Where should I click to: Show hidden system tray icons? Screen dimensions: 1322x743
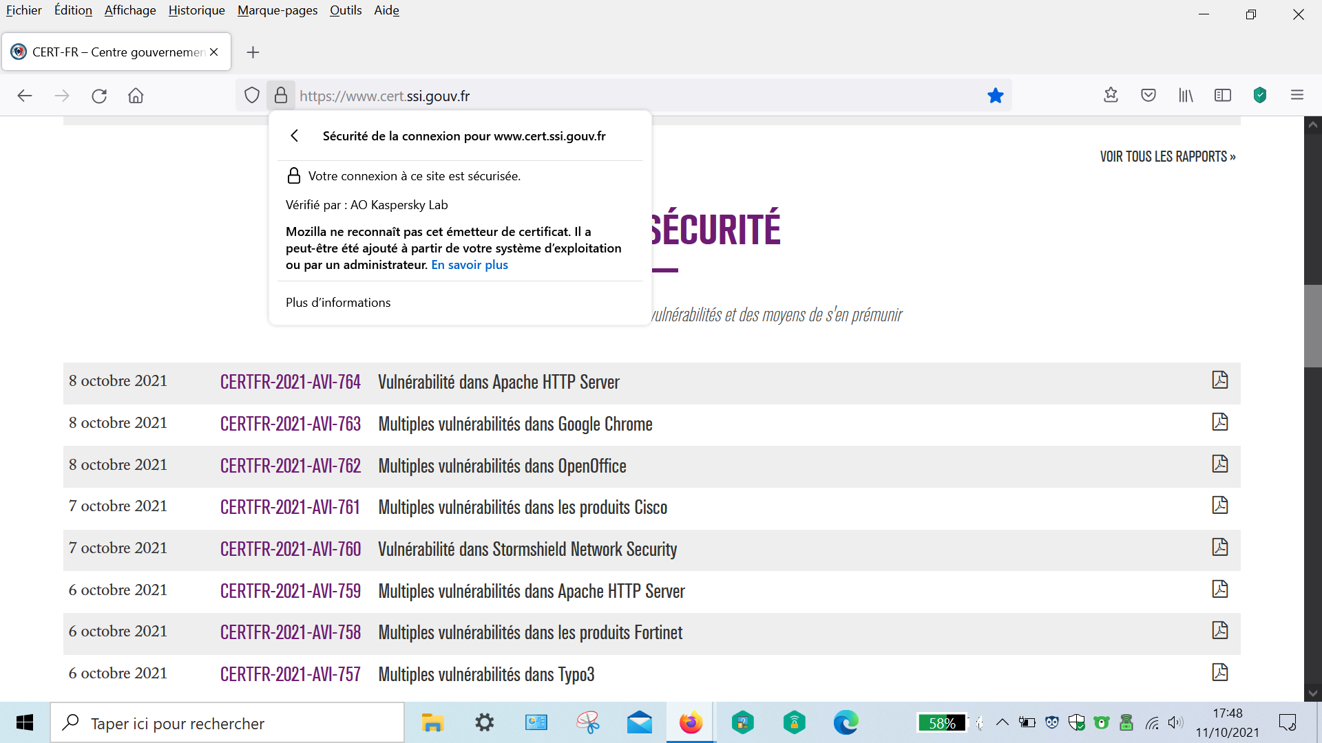click(1003, 722)
